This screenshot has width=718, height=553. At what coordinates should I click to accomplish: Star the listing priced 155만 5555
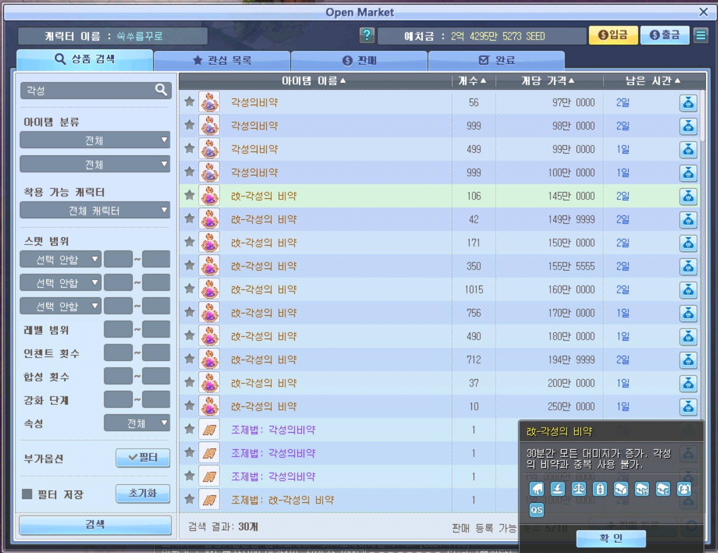point(190,265)
